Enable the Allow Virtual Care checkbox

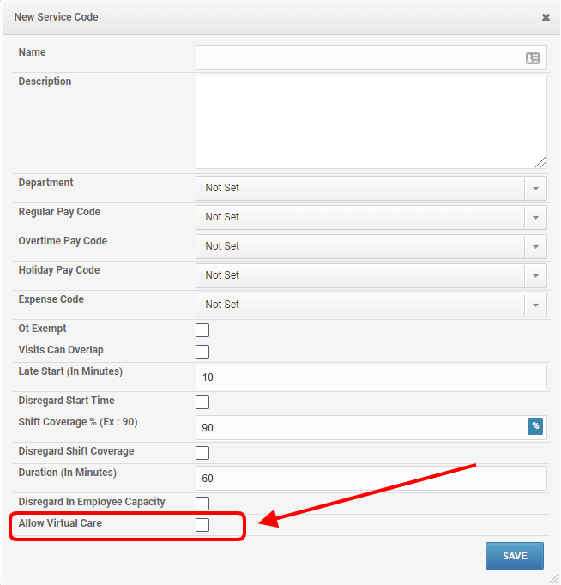202,525
